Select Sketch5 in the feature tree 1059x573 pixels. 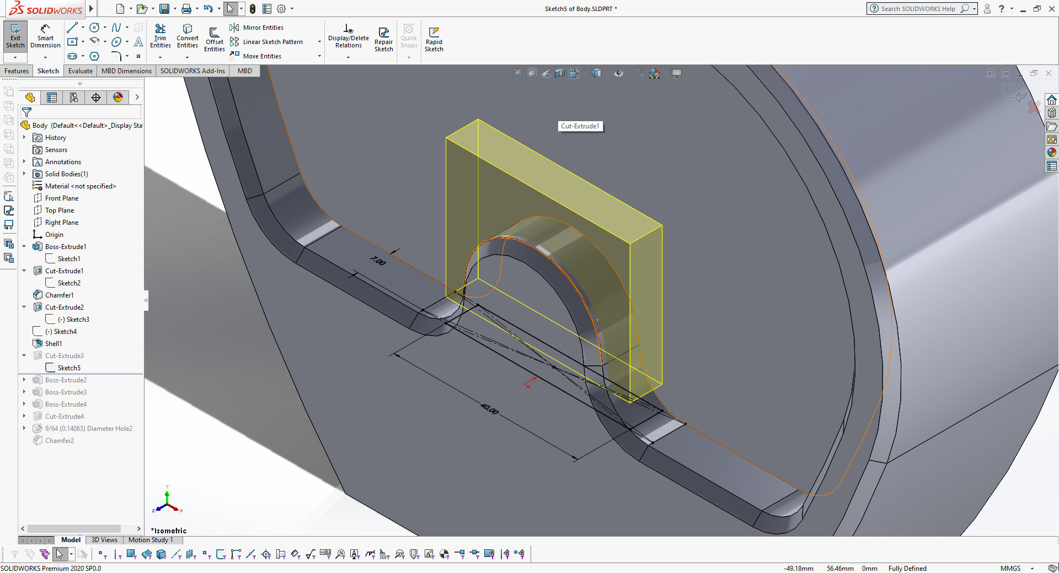pos(69,368)
